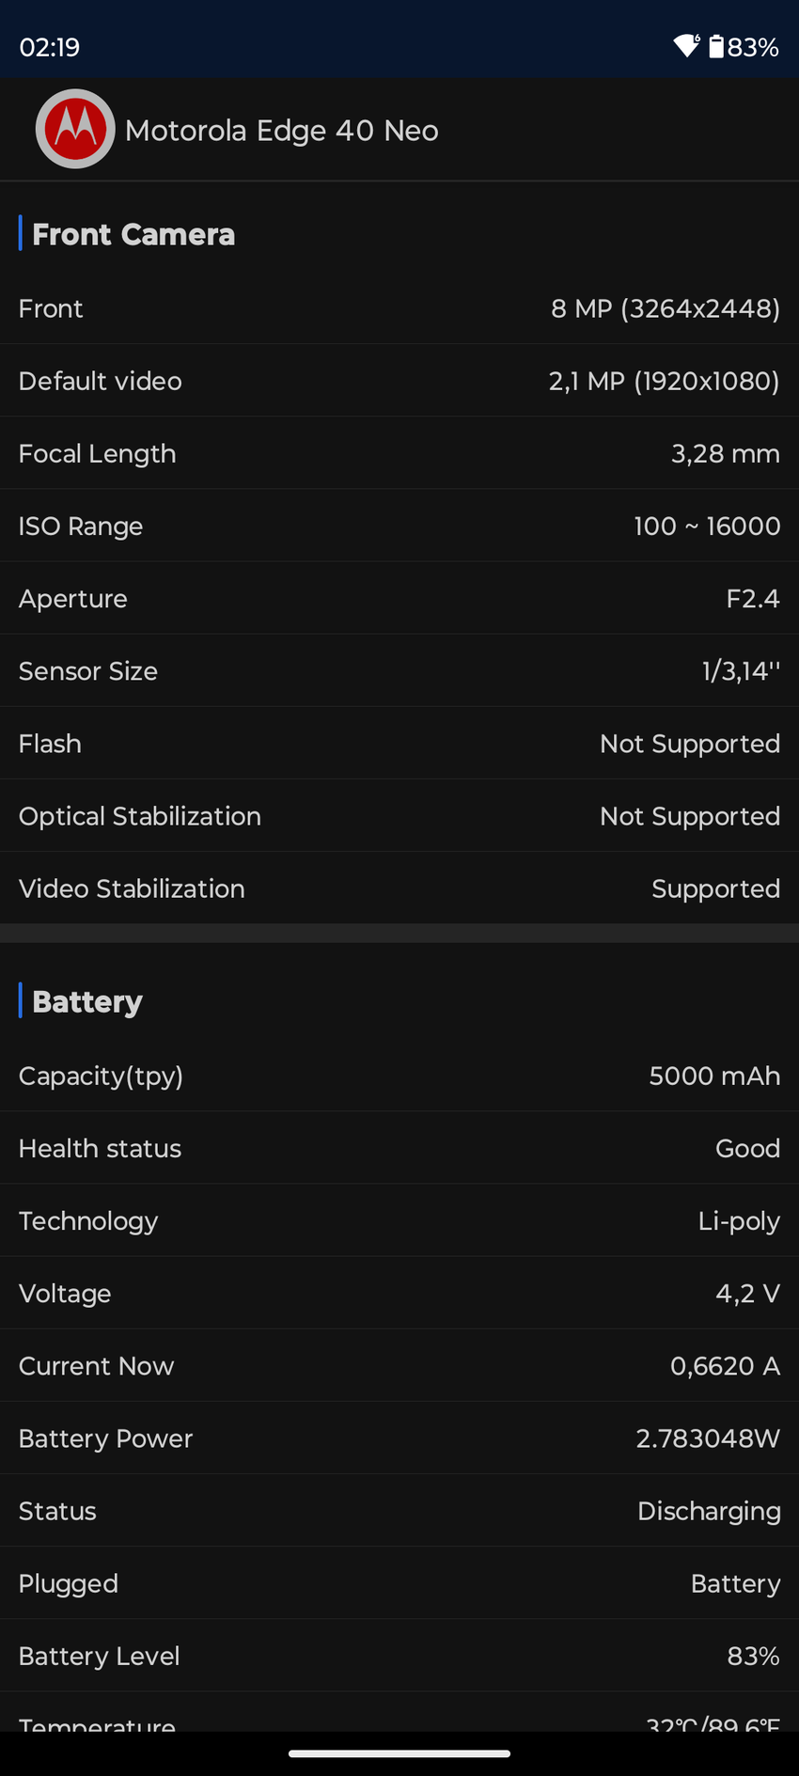Tap the Discharging status row
799x1776 pixels.
[x=399, y=1511]
